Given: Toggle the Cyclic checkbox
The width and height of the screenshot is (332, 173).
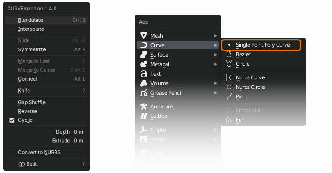Looking at the screenshot, I should [x=12, y=120].
